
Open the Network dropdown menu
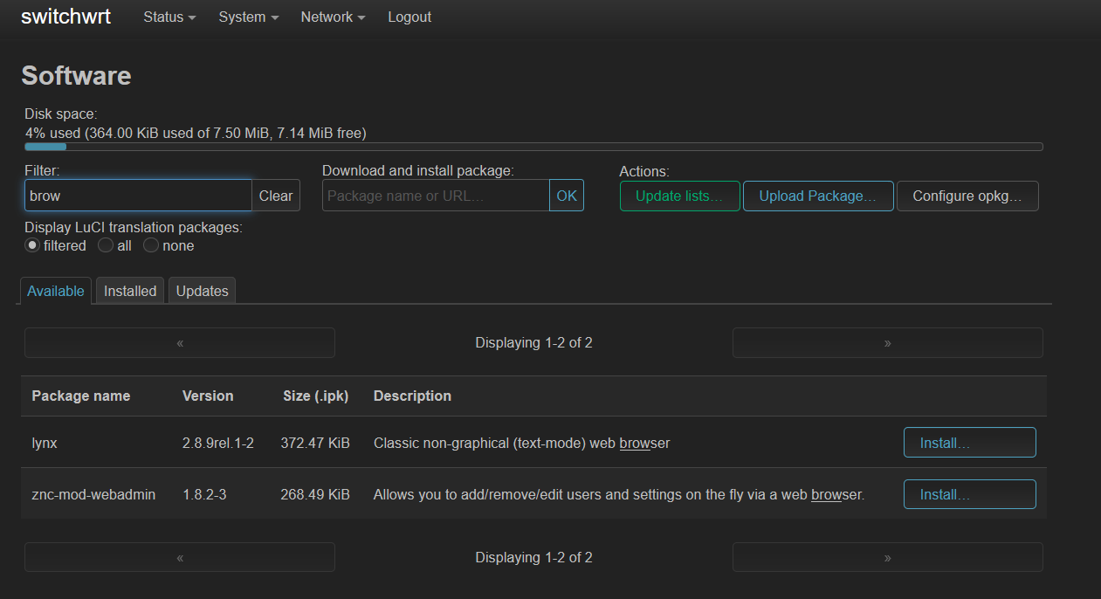tap(331, 17)
